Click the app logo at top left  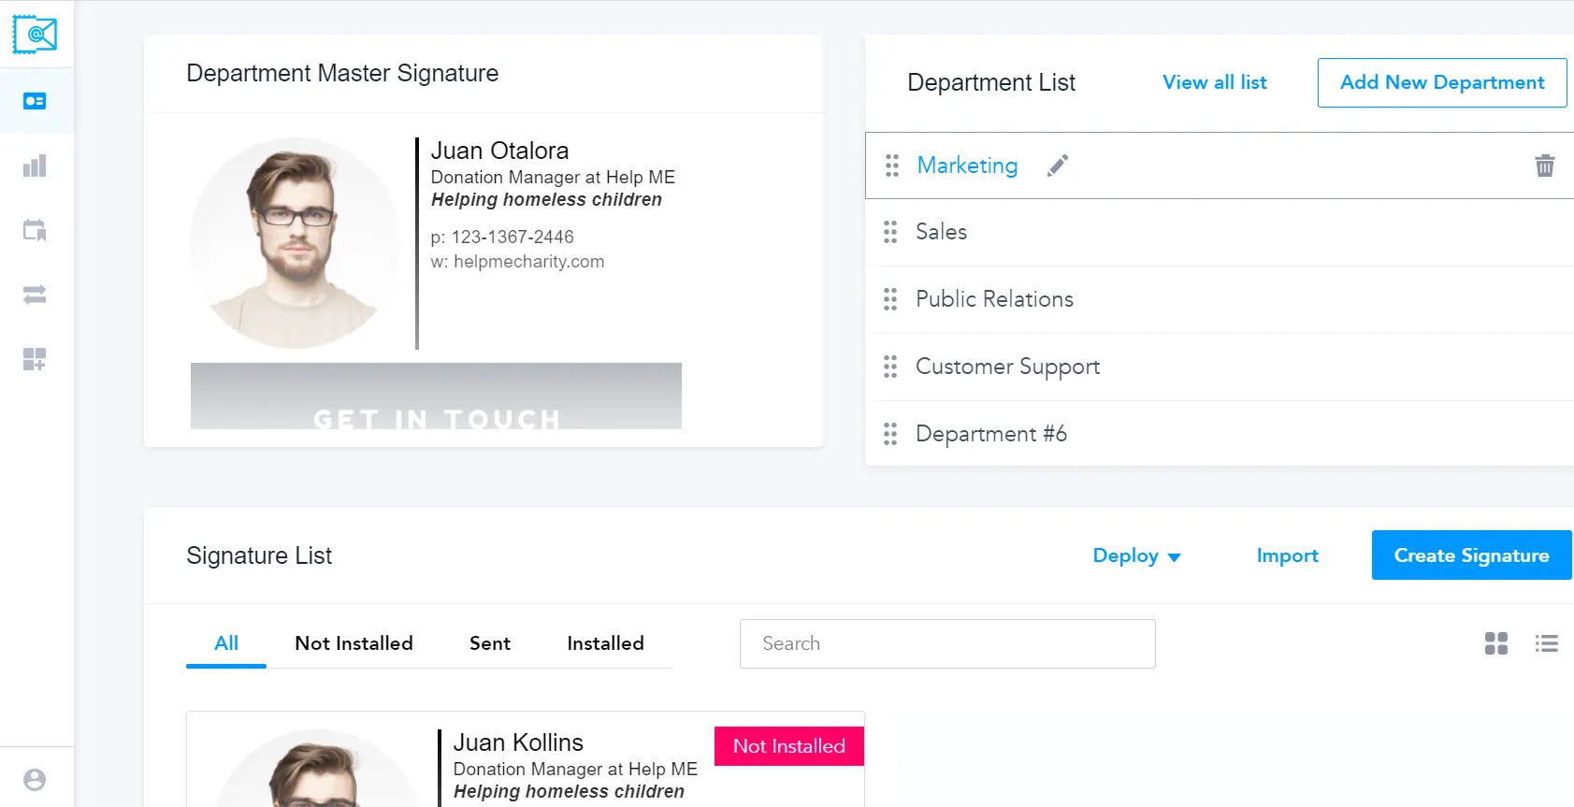(35, 35)
